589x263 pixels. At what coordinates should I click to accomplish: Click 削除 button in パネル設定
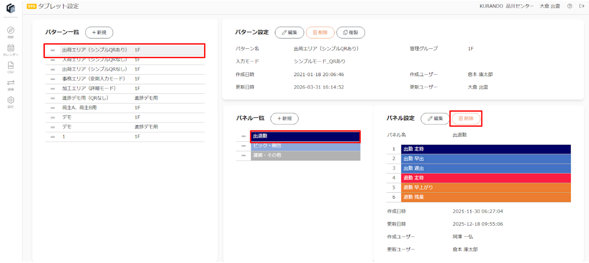466,119
